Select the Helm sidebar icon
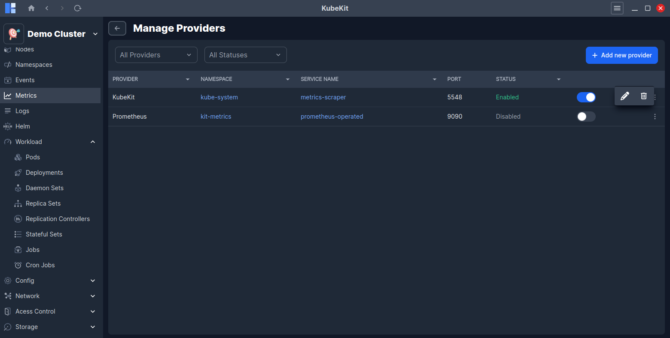 (x=8, y=126)
